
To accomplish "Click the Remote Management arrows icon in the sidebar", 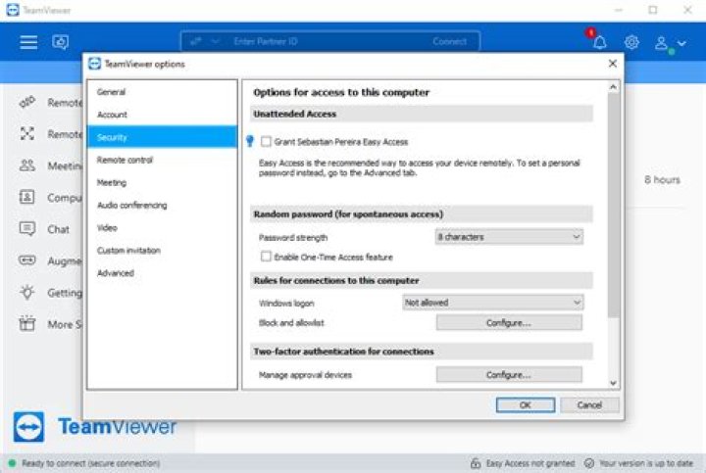I will click(27, 133).
